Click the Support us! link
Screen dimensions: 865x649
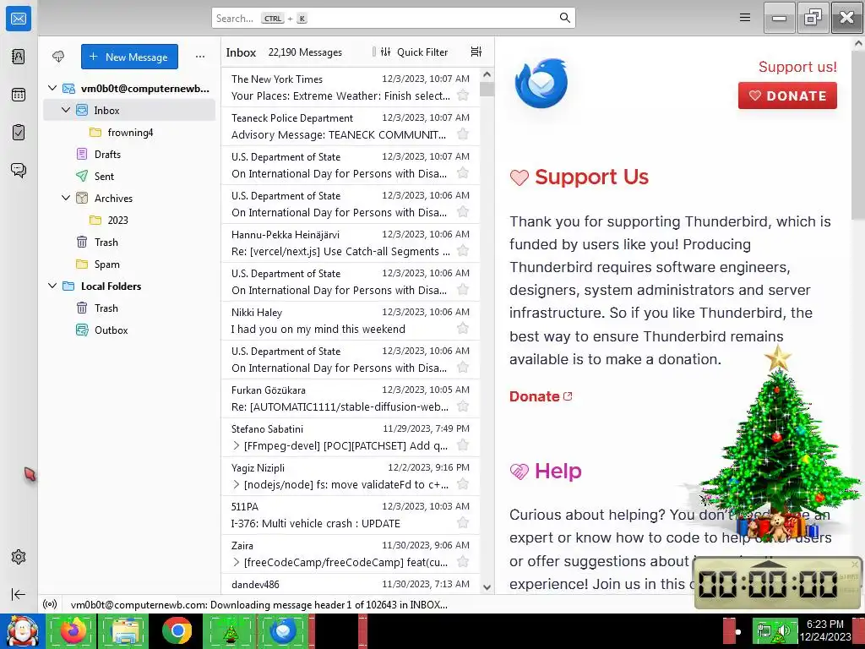click(797, 67)
